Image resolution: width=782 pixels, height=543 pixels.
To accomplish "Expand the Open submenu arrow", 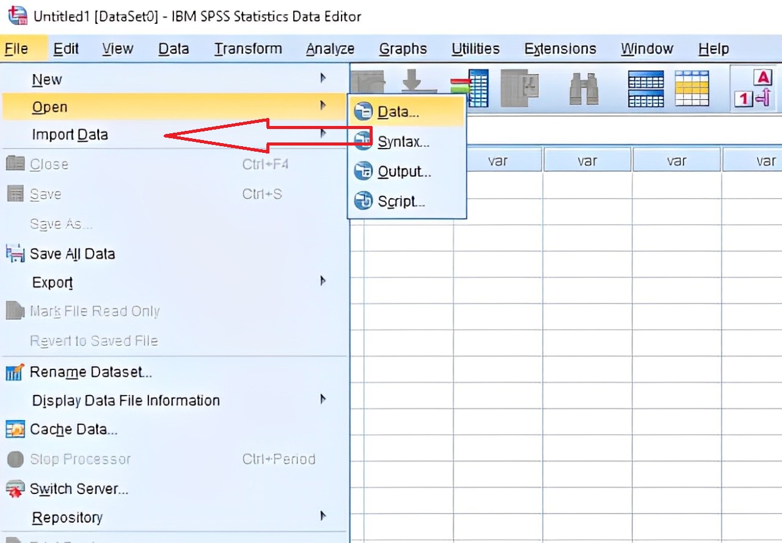I will coord(323,106).
